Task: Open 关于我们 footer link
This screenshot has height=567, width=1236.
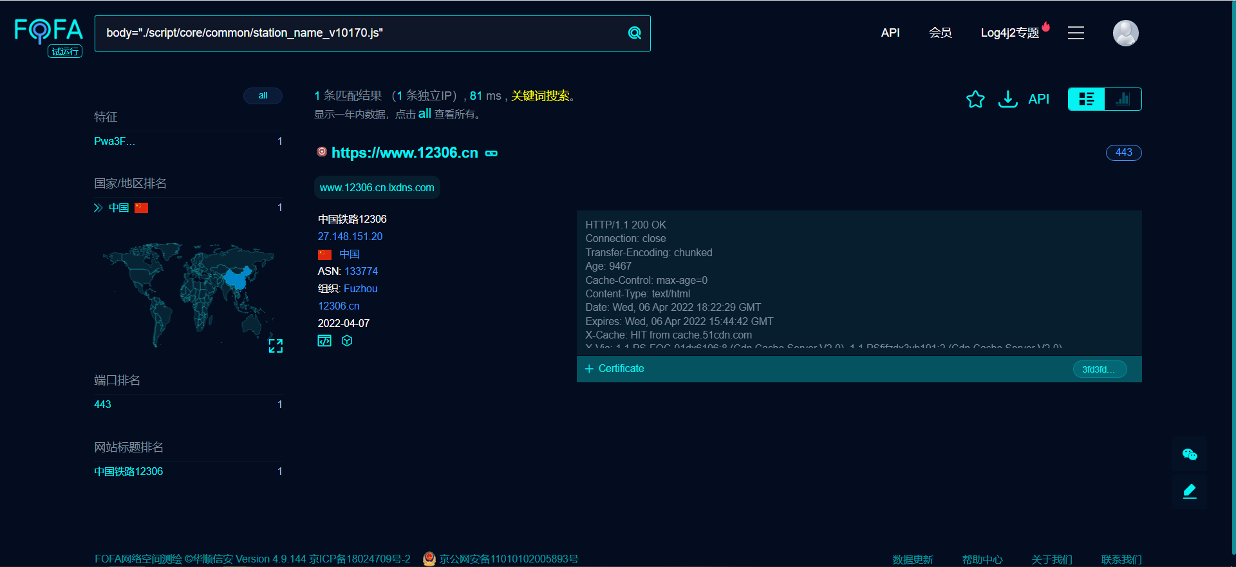Action: (1051, 559)
